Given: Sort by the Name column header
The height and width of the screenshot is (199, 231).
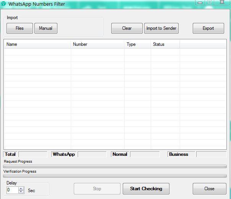Looking at the screenshot, I should coord(37,44).
